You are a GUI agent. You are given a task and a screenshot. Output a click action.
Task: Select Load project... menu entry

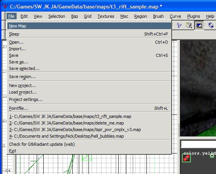[x=89, y=92]
